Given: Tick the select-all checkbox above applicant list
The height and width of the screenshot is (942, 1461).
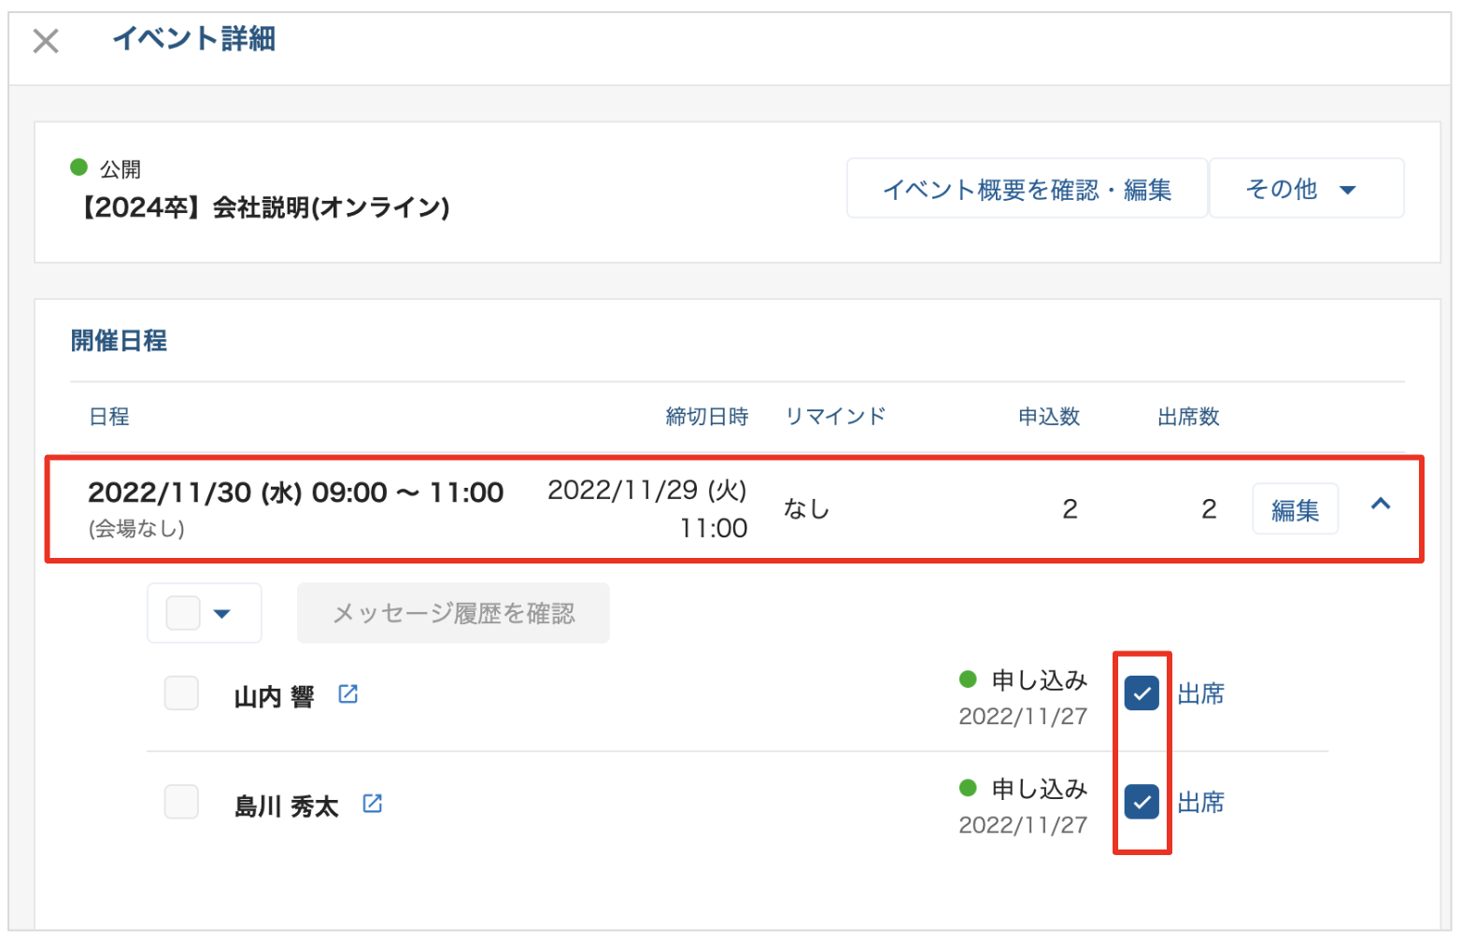Looking at the screenshot, I should (183, 614).
